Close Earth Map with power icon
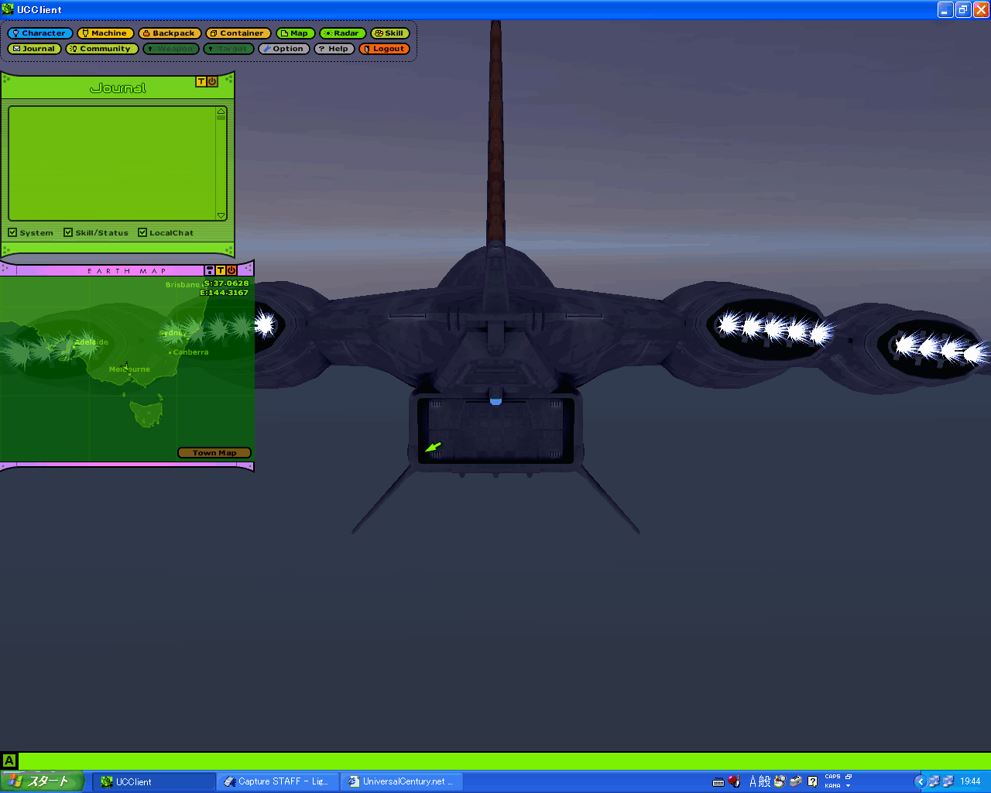This screenshot has width=991, height=793. click(231, 270)
